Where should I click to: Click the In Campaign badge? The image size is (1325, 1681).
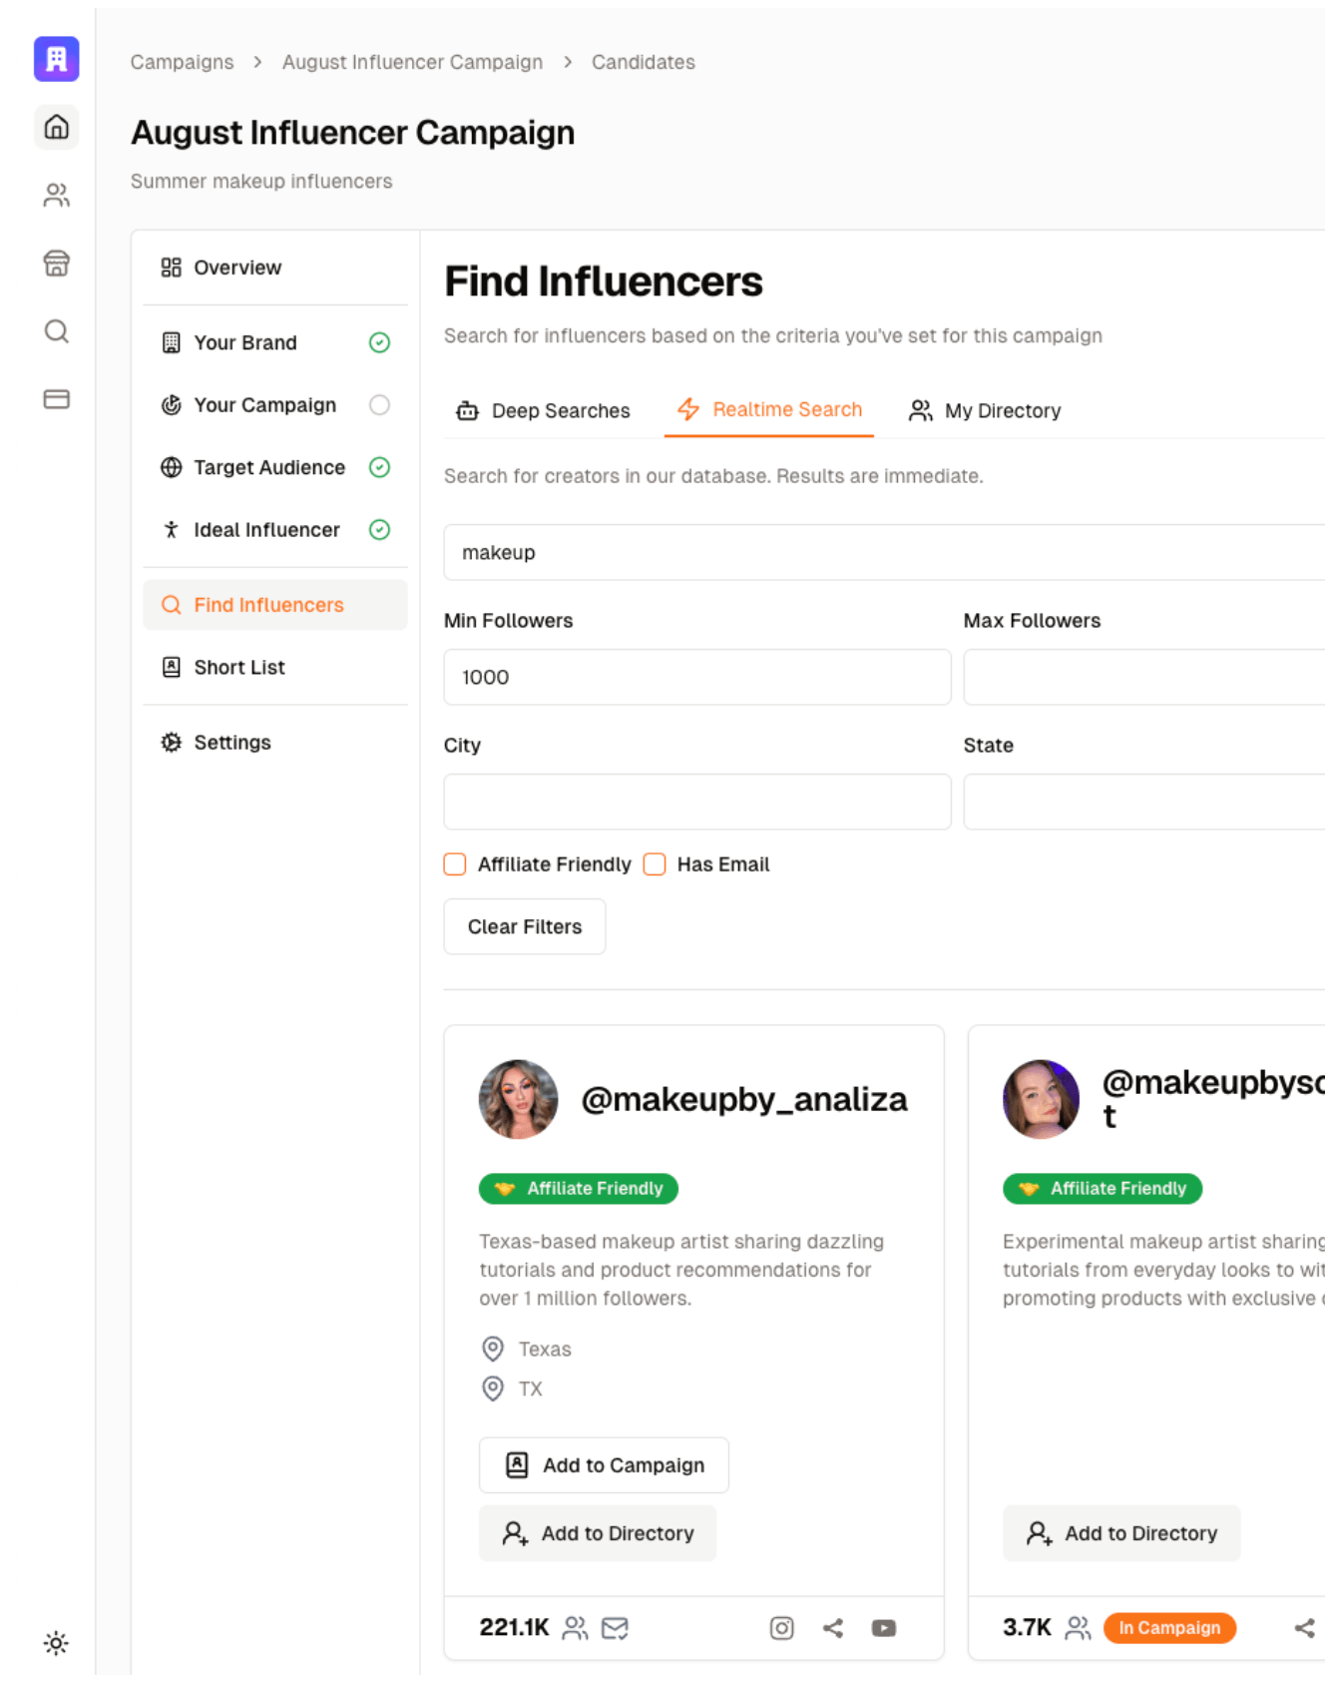[x=1169, y=1628]
